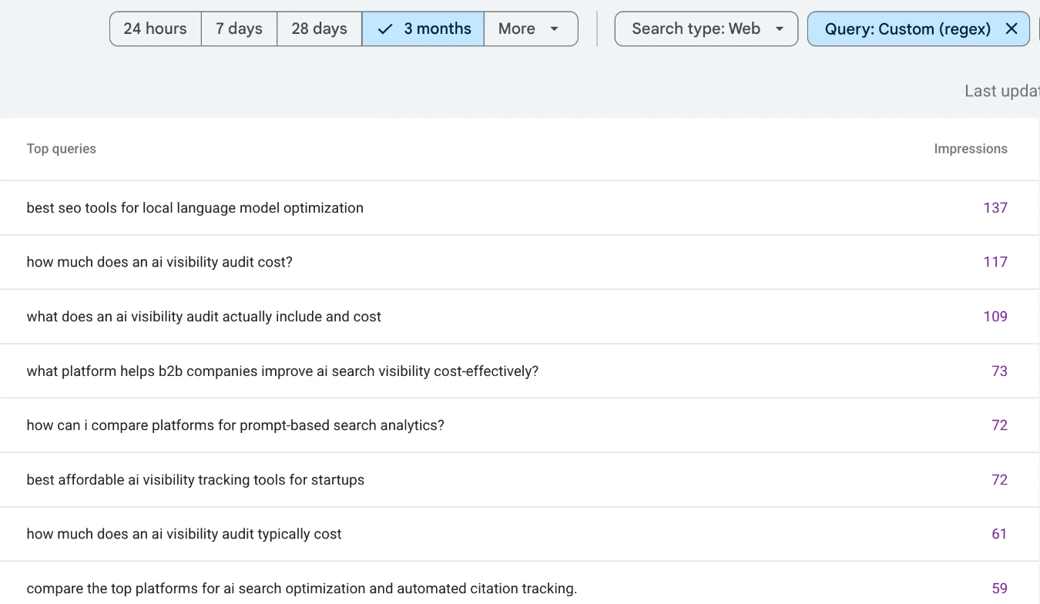Sort by the Impressions column header
Image resolution: width=1040 pixels, height=604 pixels.
click(x=971, y=149)
